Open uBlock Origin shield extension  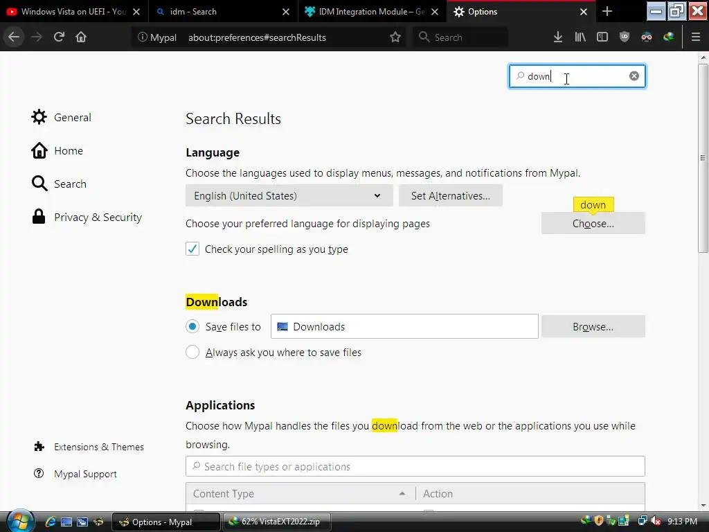pyautogui.click(x=625, y=37)
